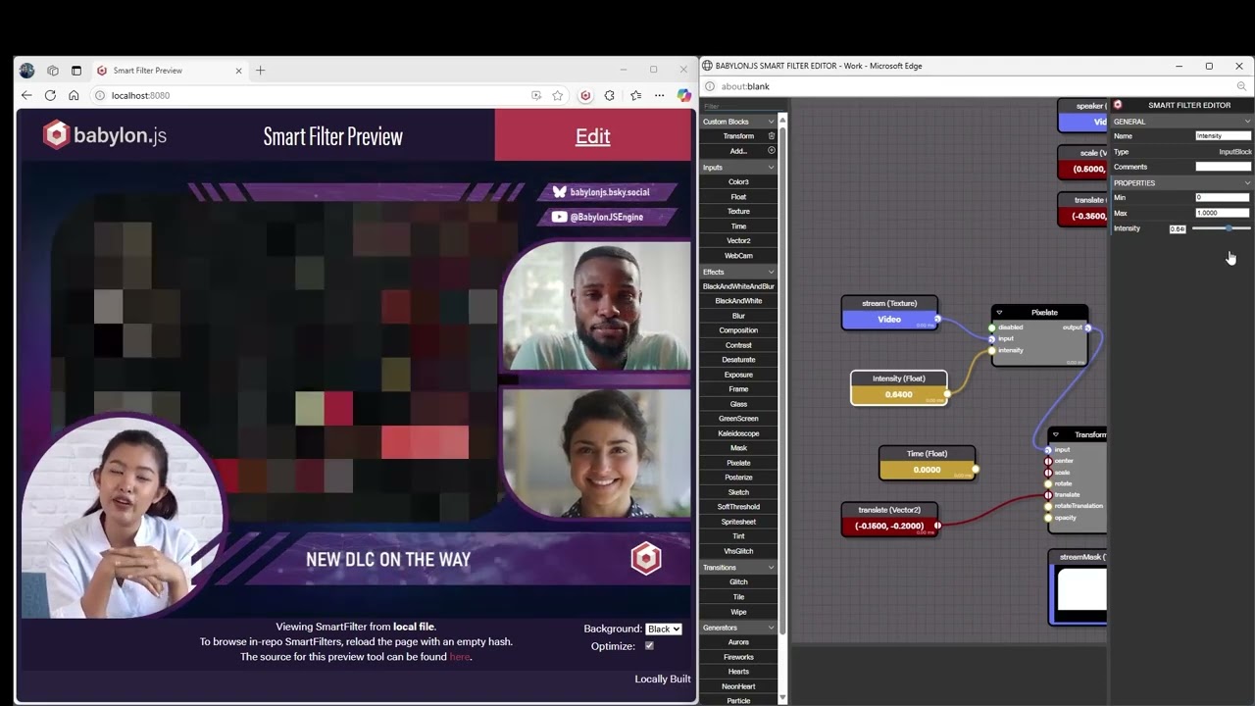
Task: Select the Blur effect block
Action: (738, 316)
